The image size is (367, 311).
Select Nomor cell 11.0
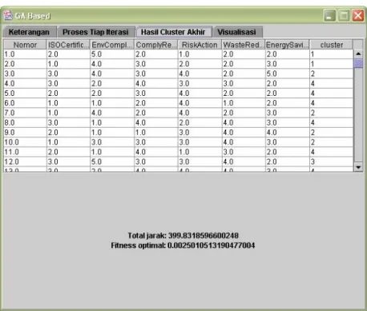tap(25, 152)
